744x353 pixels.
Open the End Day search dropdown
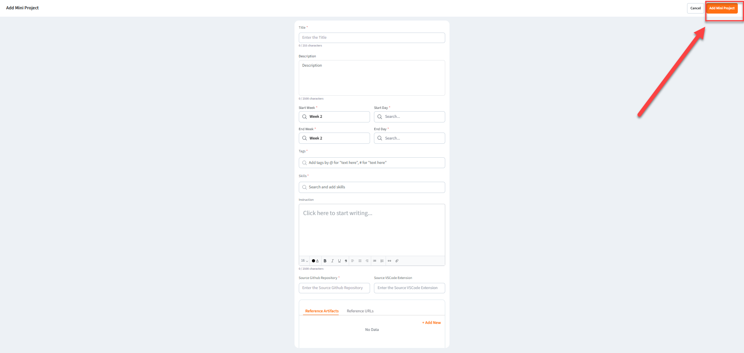tap(409, 138)
